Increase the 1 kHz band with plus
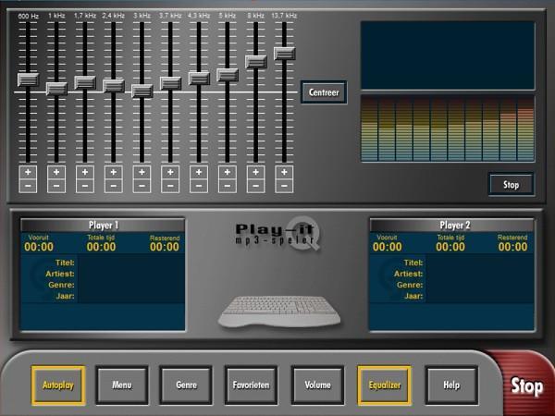 pyautogui.click(x=56, y=172)
